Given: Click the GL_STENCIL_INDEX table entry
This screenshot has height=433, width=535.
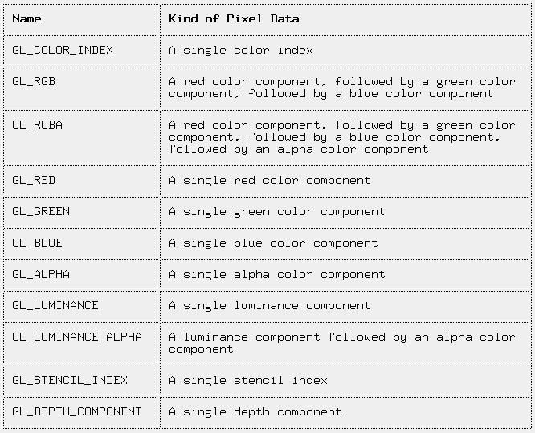Looking at the screenshot, I should [x=70, y=380].
